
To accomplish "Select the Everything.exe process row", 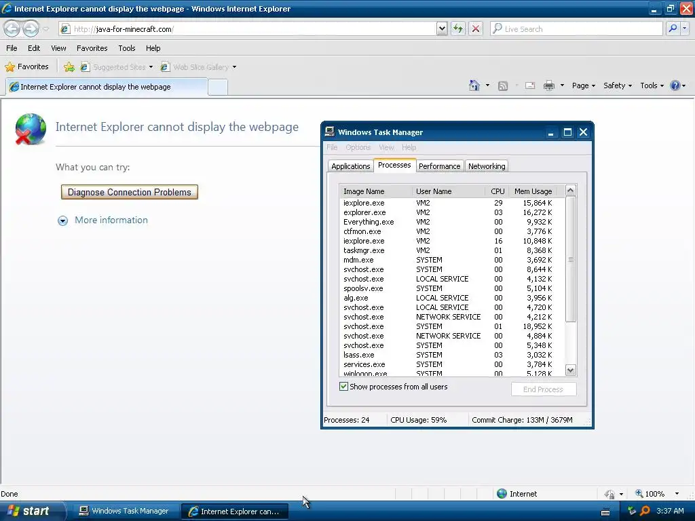I will tap(451, 222).
